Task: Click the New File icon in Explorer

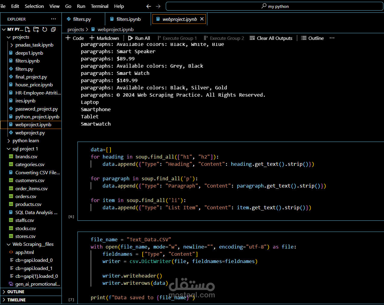Action: click(28, 29)
